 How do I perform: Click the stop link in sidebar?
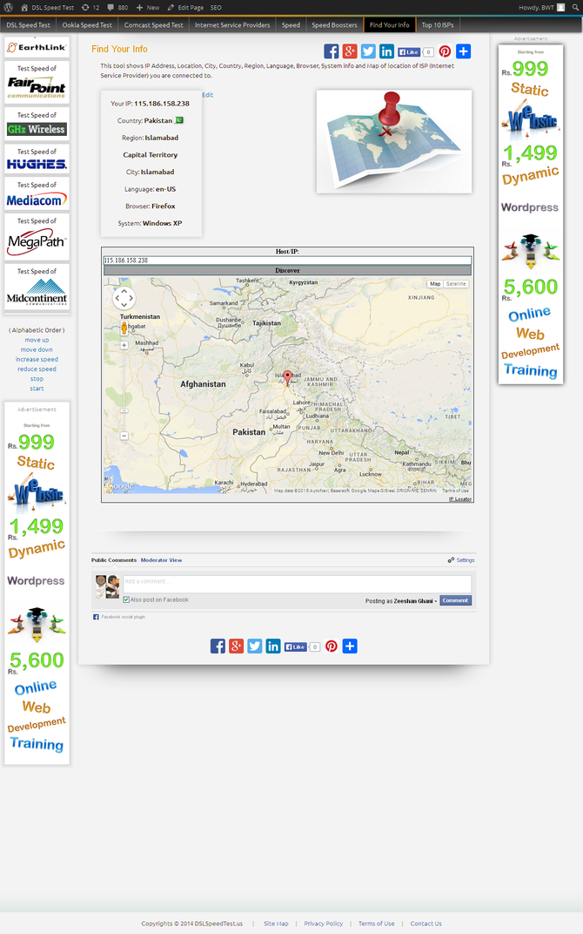[37, 379]
